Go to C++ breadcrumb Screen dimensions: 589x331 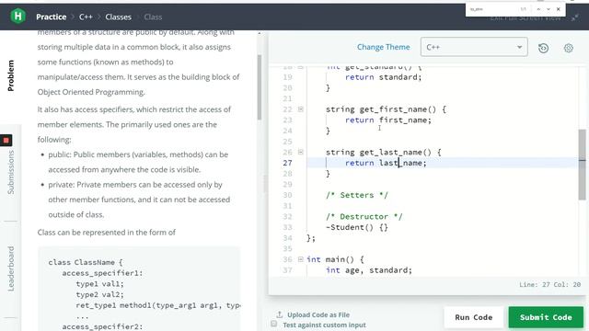coord(86,17)
